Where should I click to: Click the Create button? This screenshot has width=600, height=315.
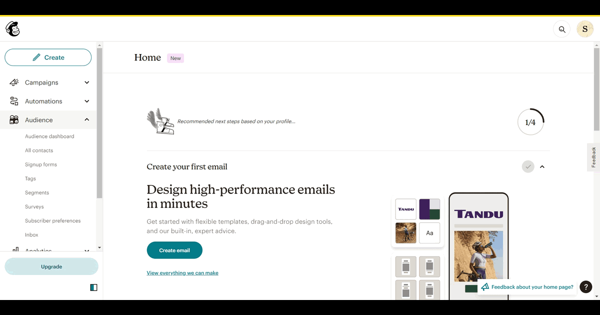[x=48, y=57]
